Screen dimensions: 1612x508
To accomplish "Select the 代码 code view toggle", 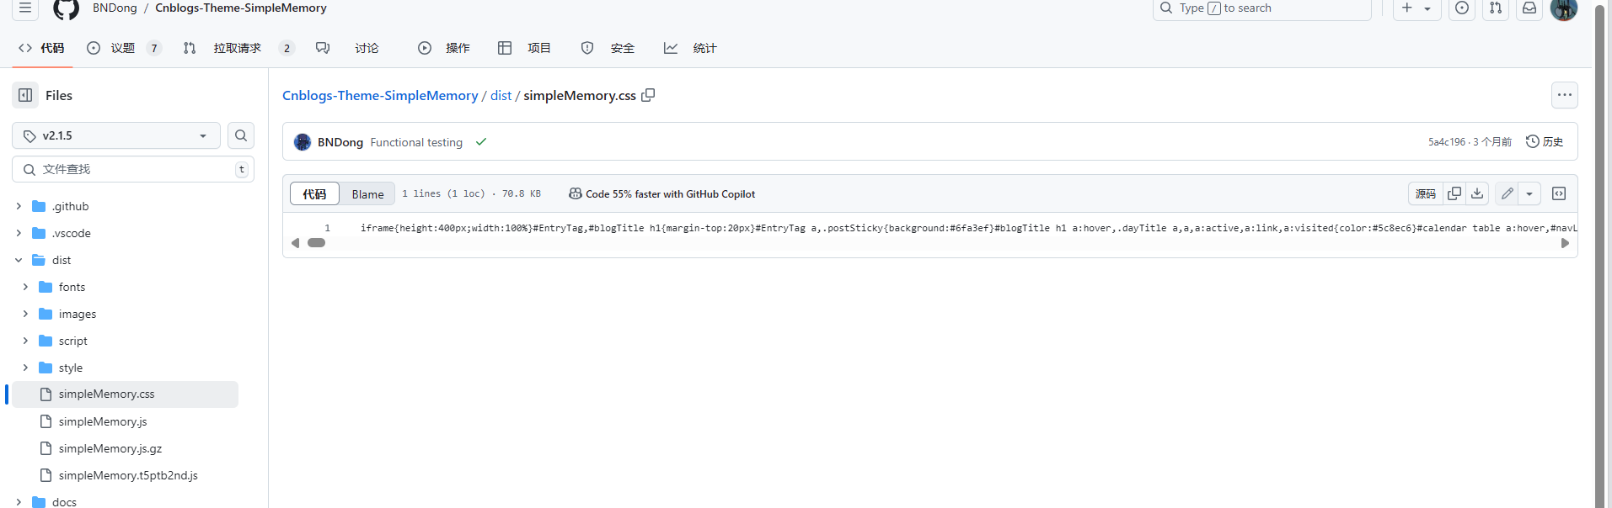I will pos(314,194).
